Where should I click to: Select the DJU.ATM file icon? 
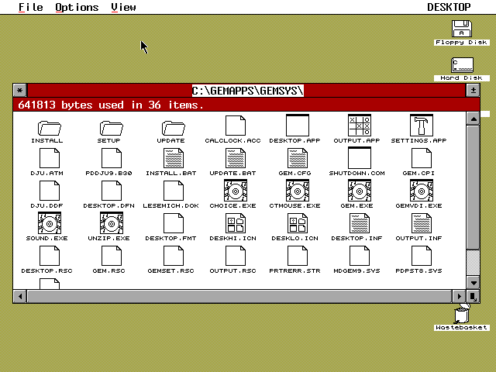point(50,158)
